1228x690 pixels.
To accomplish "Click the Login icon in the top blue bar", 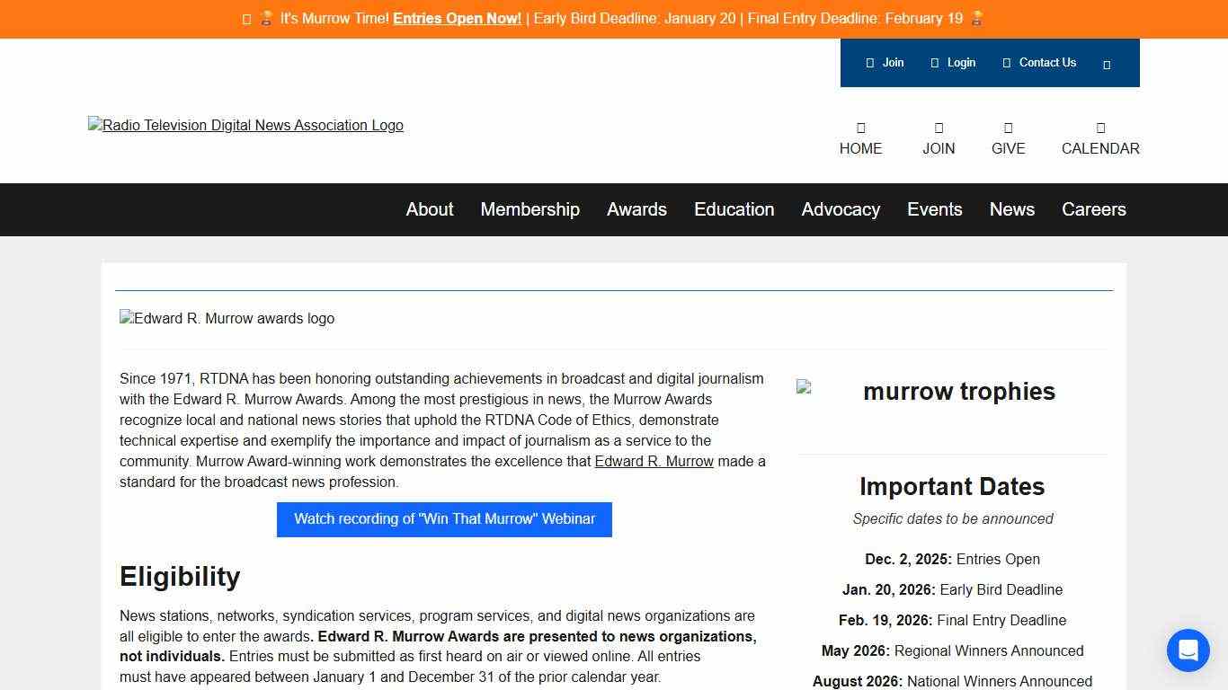I will (936, 63).
